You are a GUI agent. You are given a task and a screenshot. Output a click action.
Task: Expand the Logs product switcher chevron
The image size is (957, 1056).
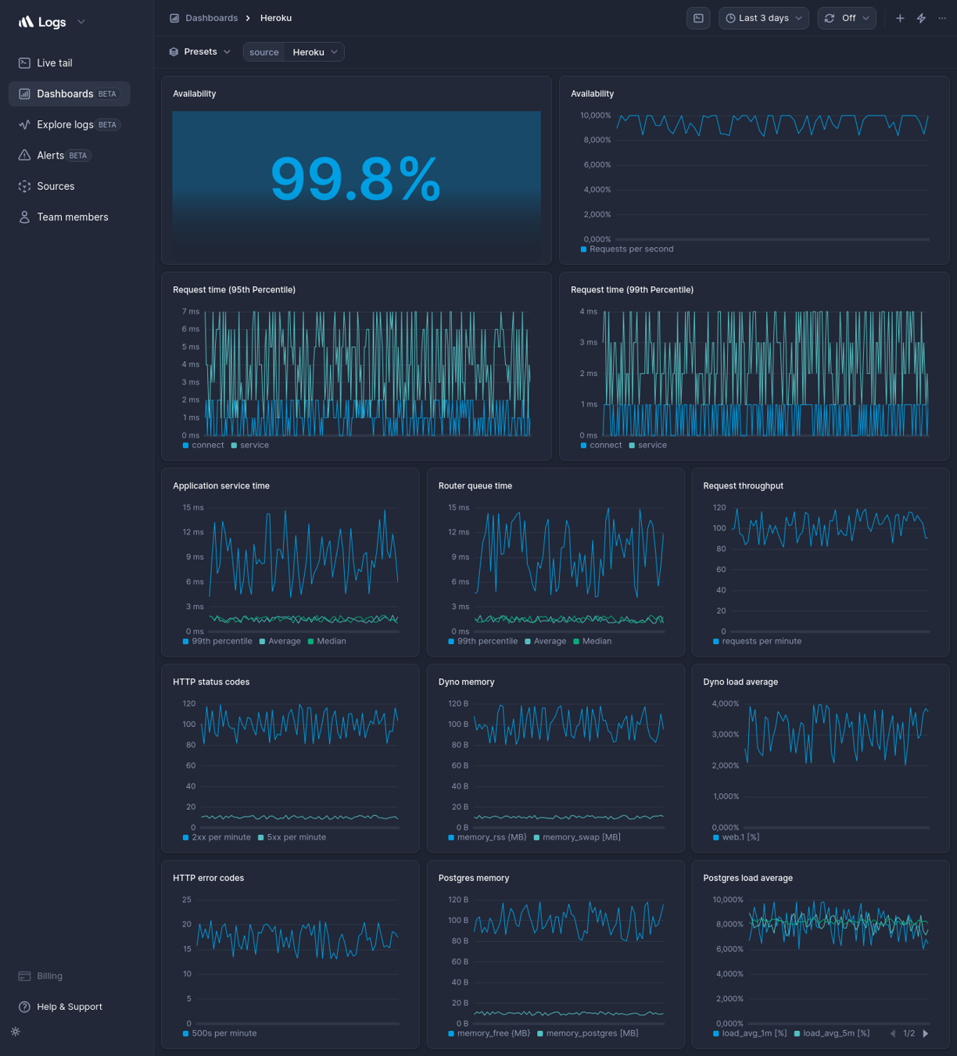81,22
